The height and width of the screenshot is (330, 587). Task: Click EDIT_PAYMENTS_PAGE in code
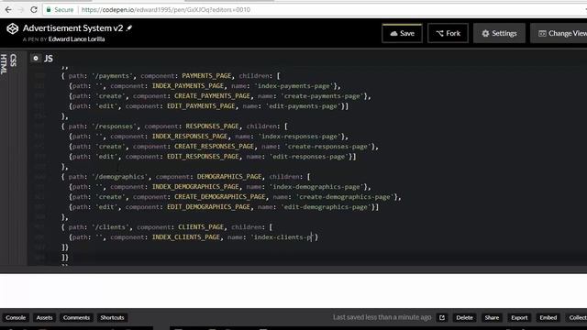click(201, 106)
